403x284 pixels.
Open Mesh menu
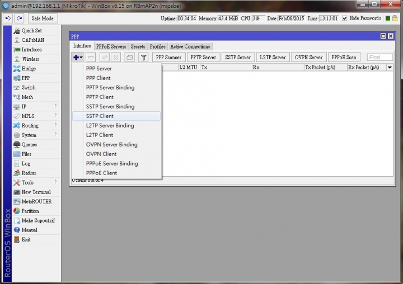pos(36,97)
